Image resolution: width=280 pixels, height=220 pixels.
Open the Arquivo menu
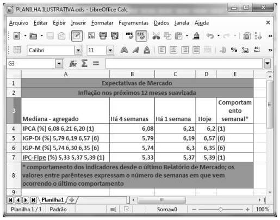click(18, 23)
